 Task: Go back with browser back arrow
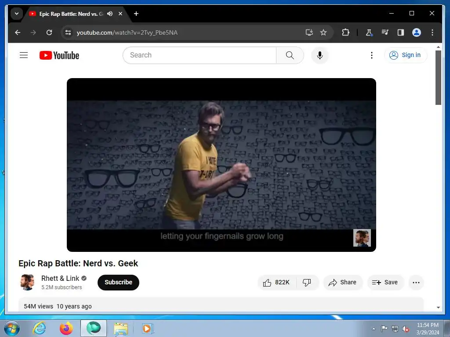[18, 32]
